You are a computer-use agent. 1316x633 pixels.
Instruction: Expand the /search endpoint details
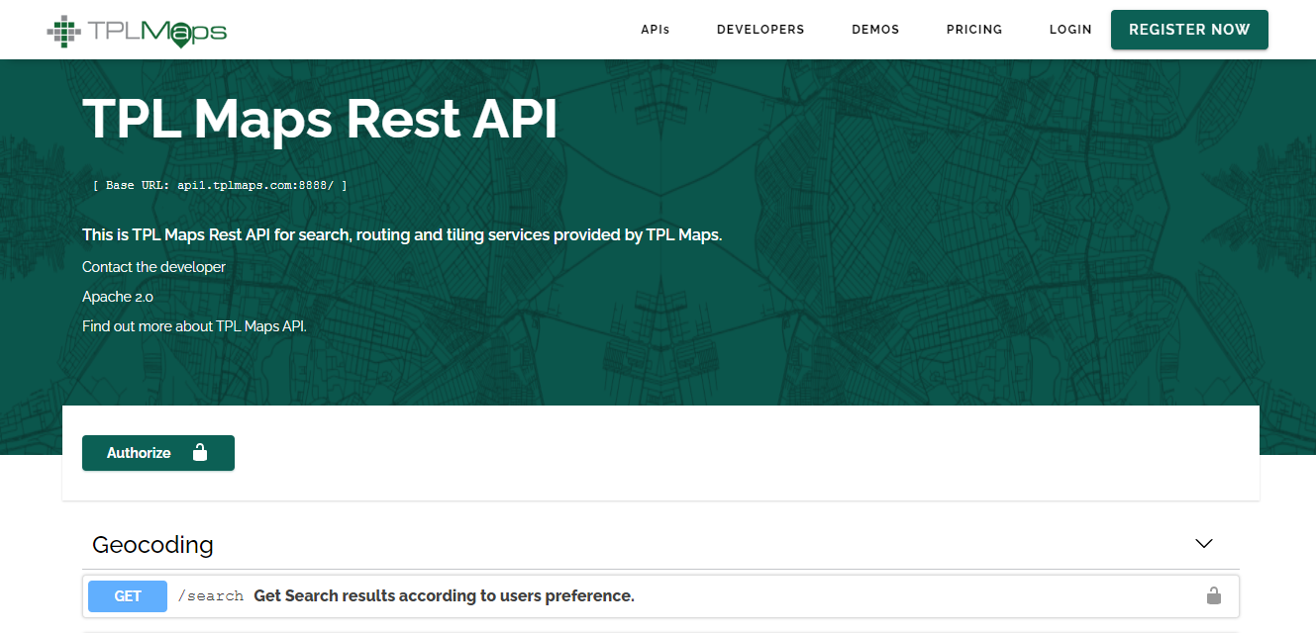444,595
